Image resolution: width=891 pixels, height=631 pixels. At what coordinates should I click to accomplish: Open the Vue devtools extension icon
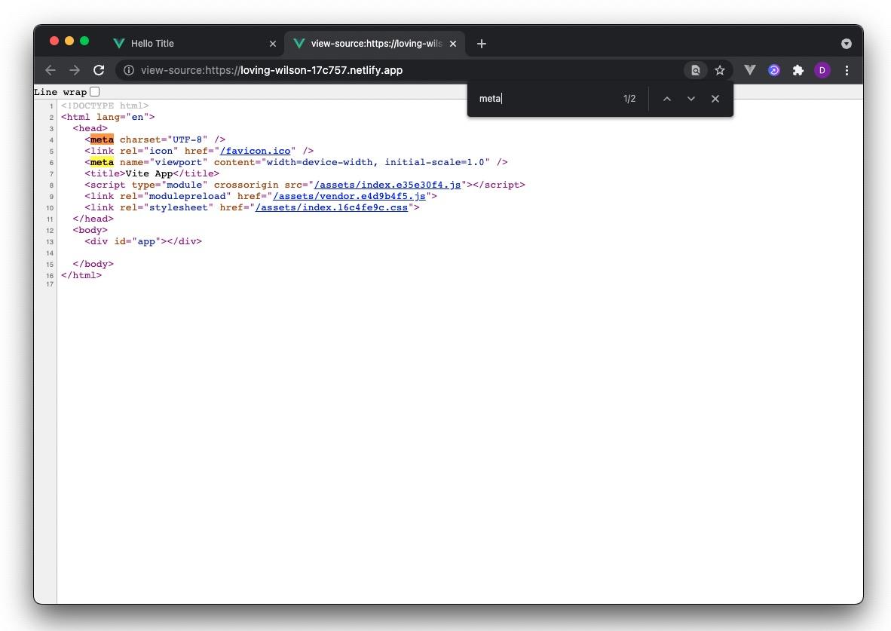(749, 70)
